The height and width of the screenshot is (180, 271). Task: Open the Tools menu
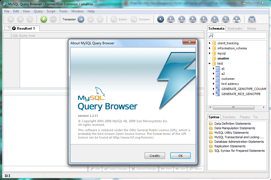63,11
